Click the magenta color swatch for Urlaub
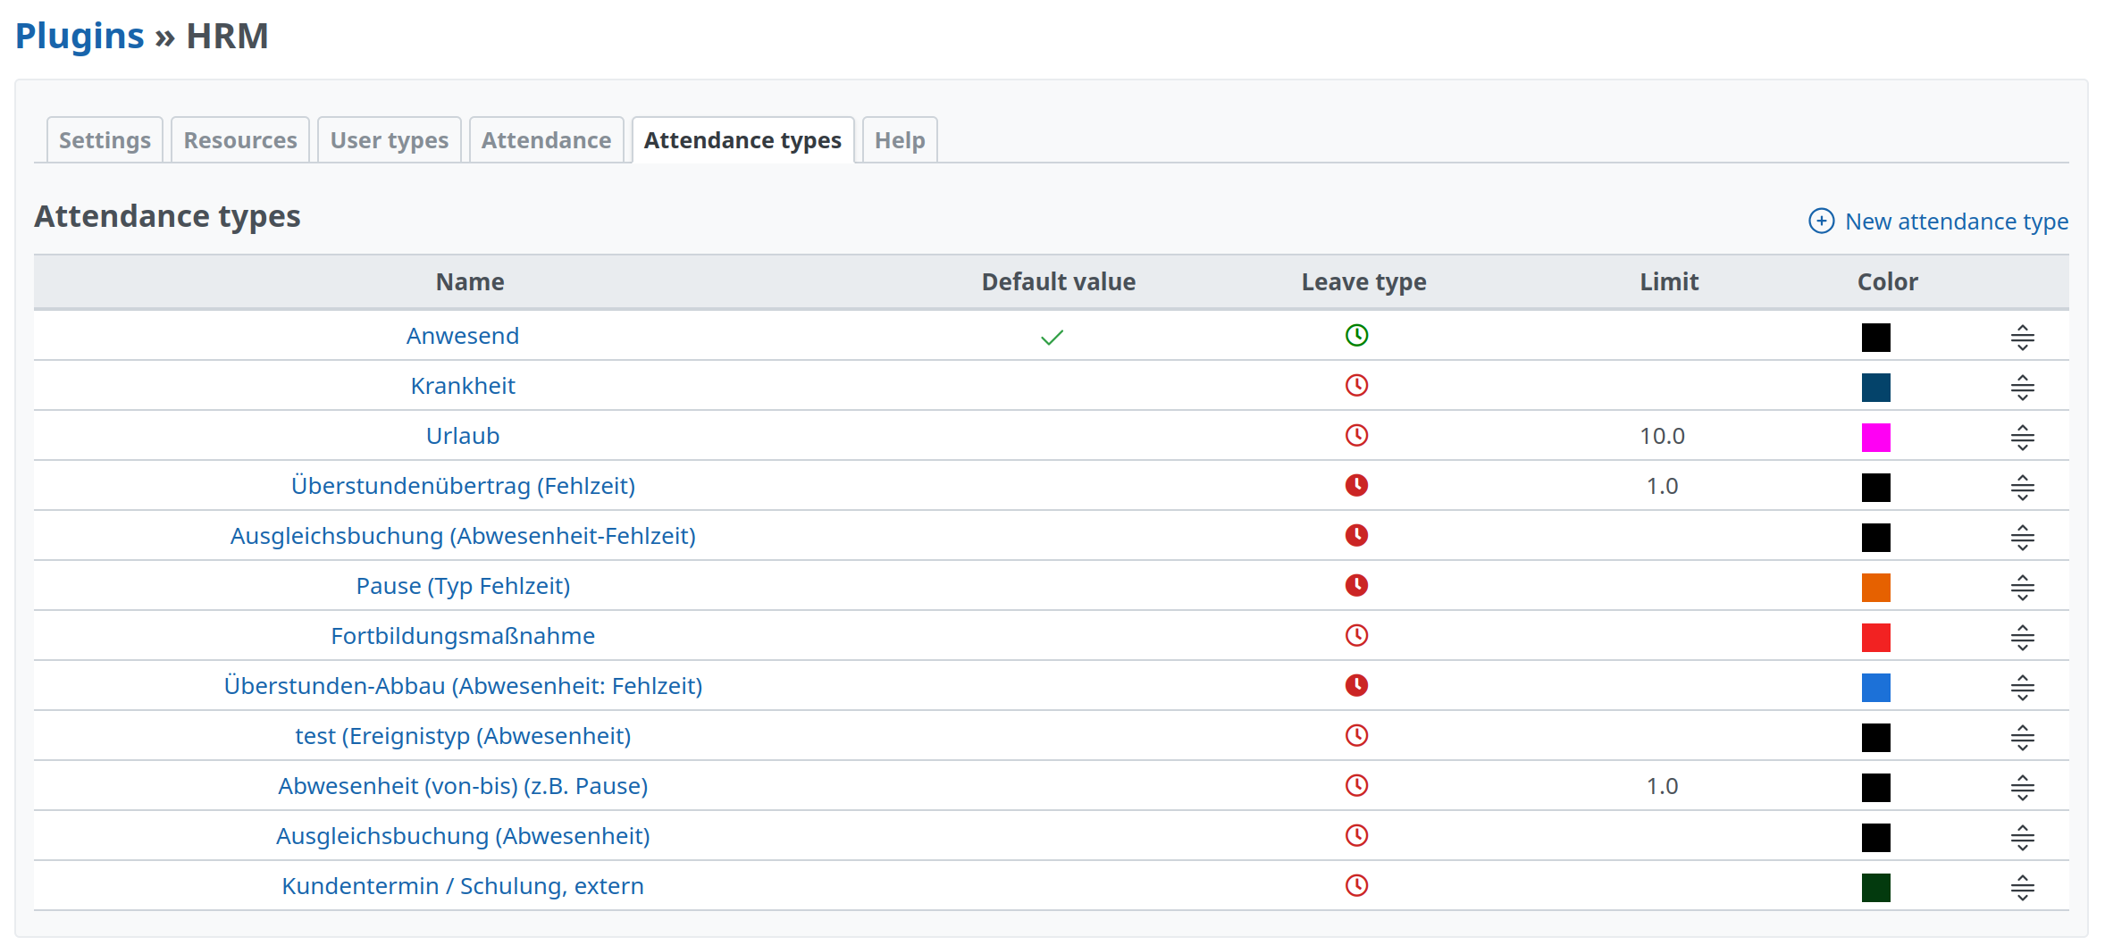Viewport: 2105px width, 945px height. 1875,438
